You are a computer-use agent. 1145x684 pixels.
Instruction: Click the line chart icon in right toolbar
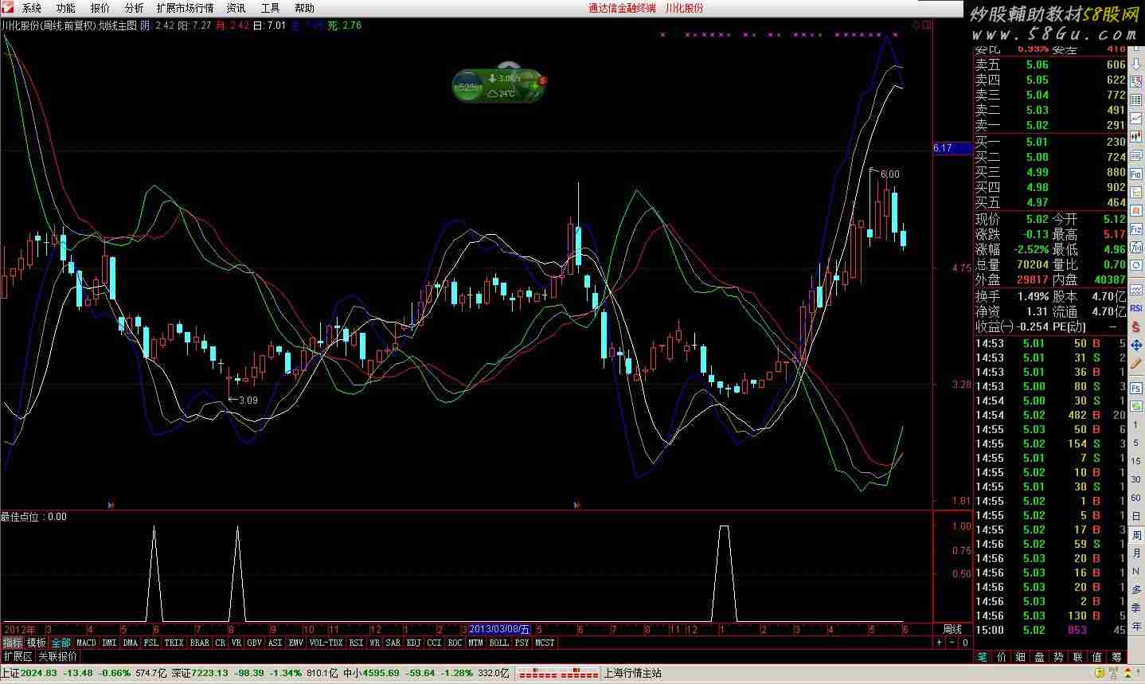(1136, 118)
